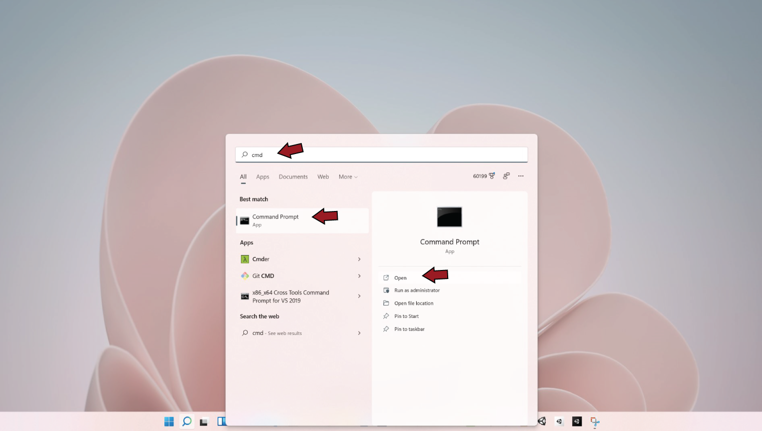Open the white Unity editor taskbar icon
The height and width of the screenshot is (431, 762).
pos(559,421)
